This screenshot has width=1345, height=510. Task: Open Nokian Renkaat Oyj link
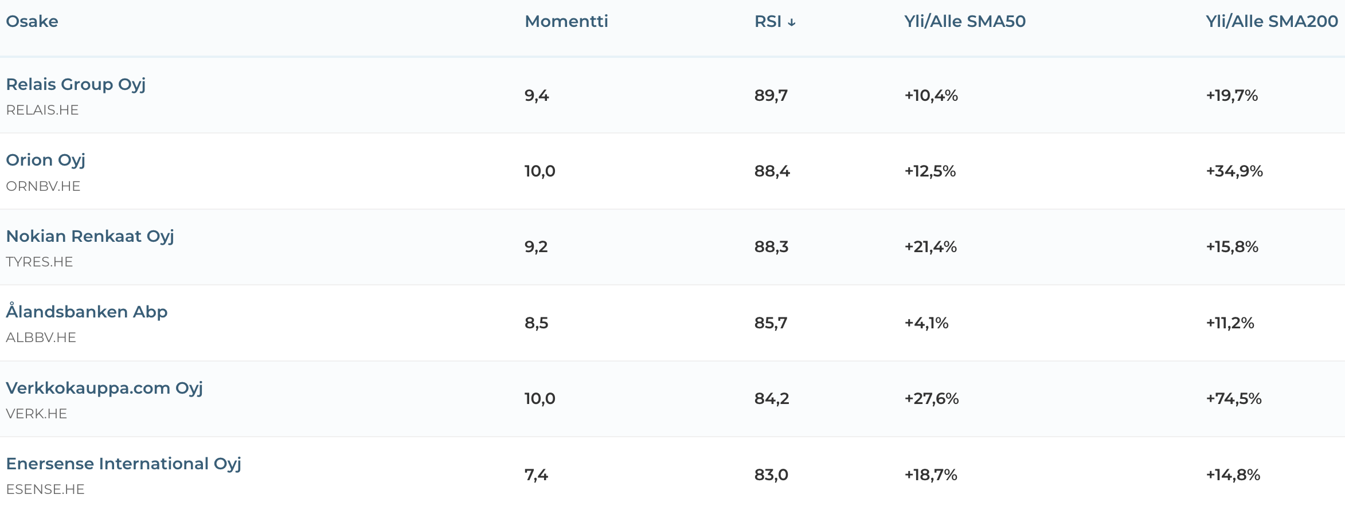point(90,236)
